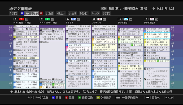Viewport: 183px width, 105px height.
Task: Select the モーサテ program cell
Action: [x=157, y=83]
